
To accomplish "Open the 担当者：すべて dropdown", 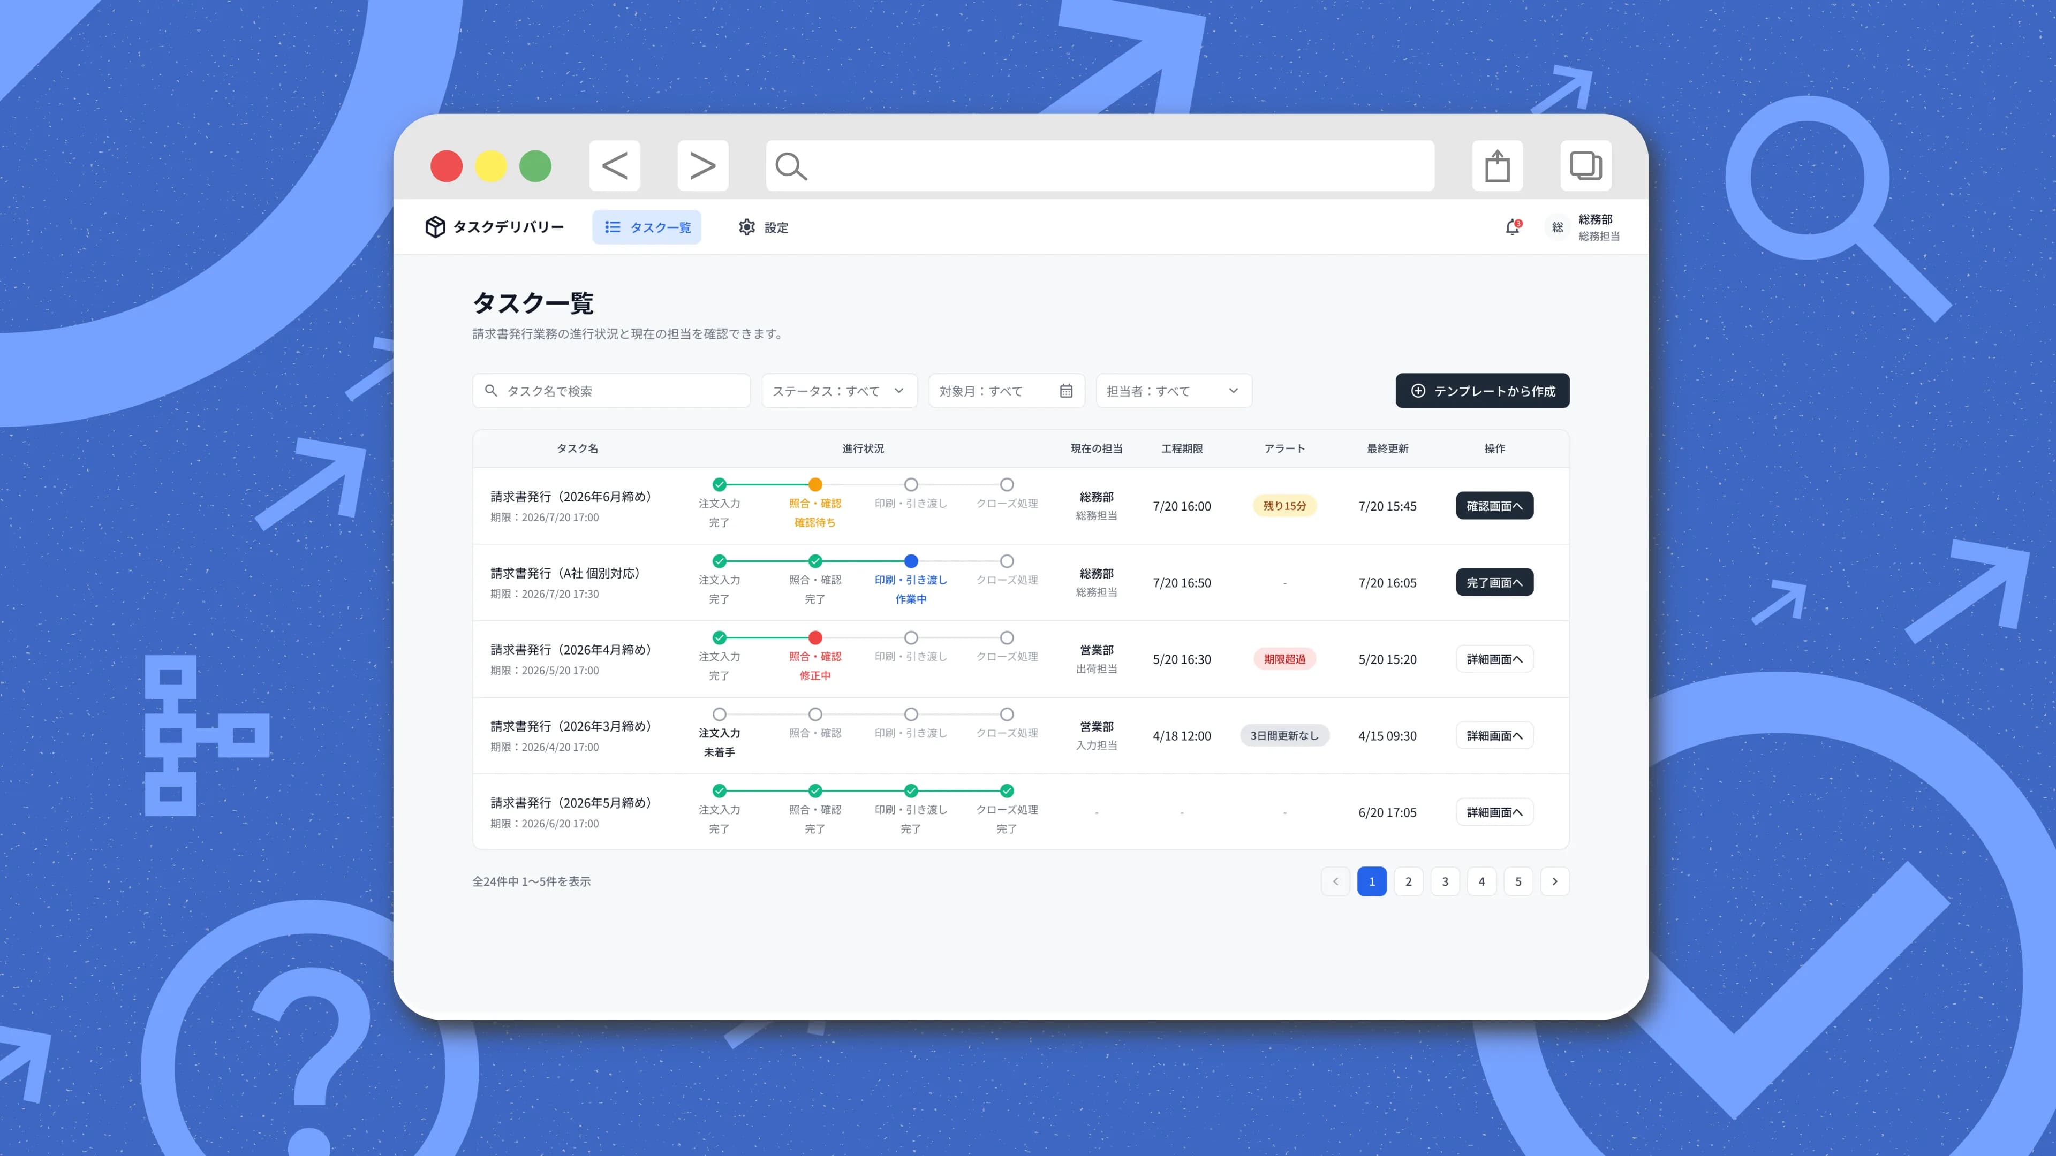I will pyautogui.click(x=1173, y=391).
